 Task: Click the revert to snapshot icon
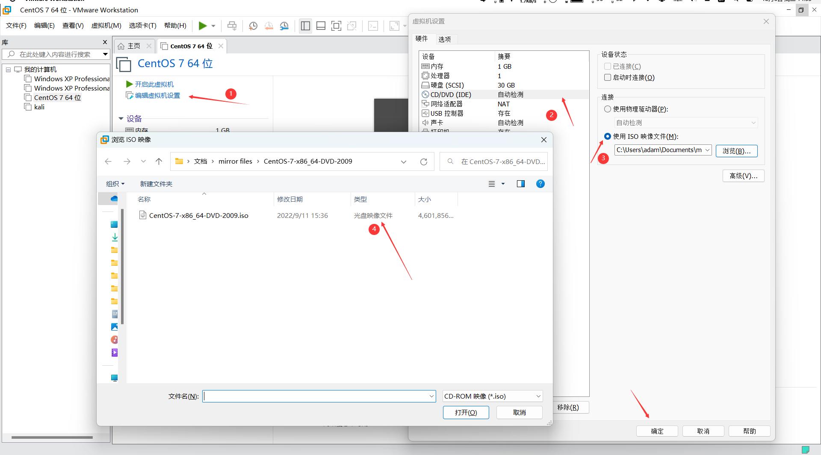pos(269,26)
